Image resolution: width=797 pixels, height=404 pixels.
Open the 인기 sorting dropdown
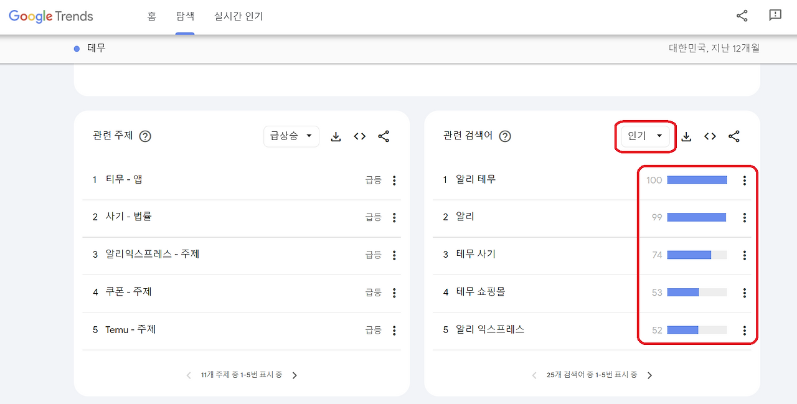tap(644, 136)
